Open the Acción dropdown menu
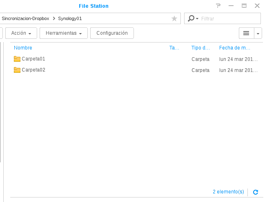Image resolution: width=267 pixels, height=202 pixels. pos(21,33)
